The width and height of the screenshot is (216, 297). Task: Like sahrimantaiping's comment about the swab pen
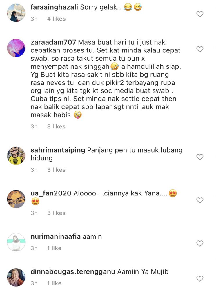pos(200,157)
